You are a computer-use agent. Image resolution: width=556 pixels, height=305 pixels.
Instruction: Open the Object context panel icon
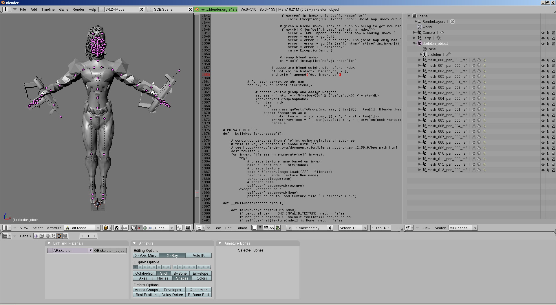pyautogui.click(x=53, y=236)
